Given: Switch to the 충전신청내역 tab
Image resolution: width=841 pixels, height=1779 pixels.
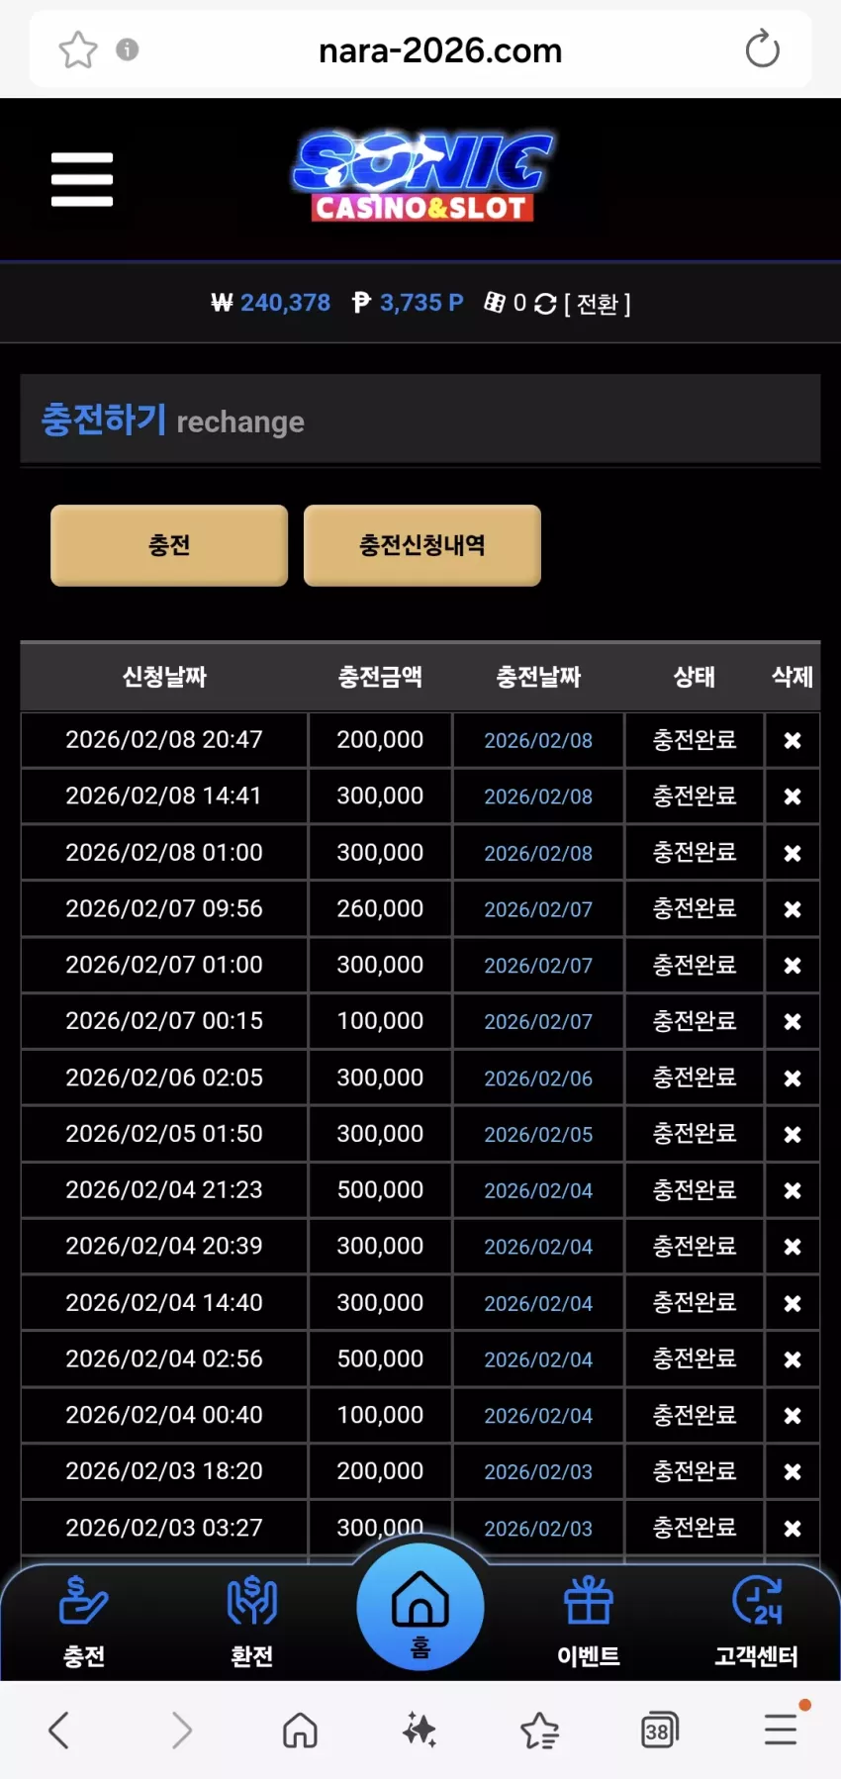Looking at the screenshot, I should pyautogui.click(x=422, y=545).
